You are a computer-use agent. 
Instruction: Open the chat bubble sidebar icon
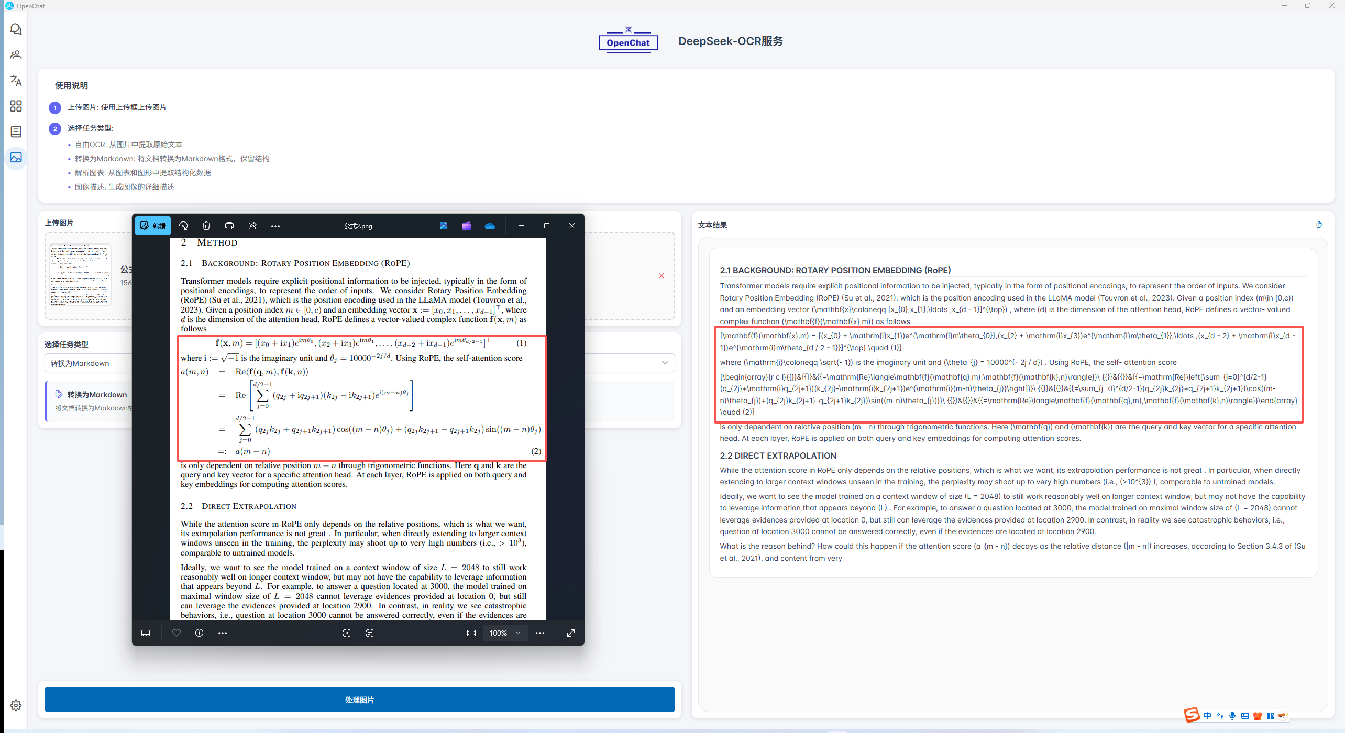pyautogui.click(x=16, y=29)
